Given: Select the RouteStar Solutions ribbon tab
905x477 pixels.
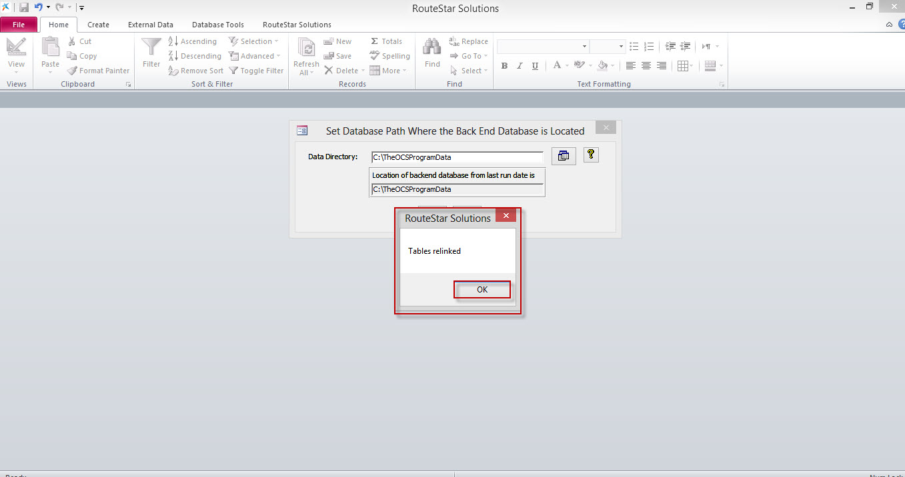Looking at the screenshot, I should coord(297,25).
